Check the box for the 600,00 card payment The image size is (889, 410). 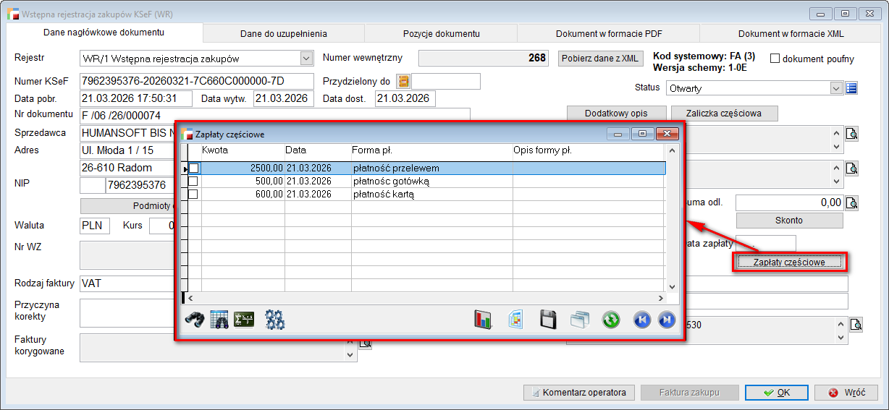193,195
